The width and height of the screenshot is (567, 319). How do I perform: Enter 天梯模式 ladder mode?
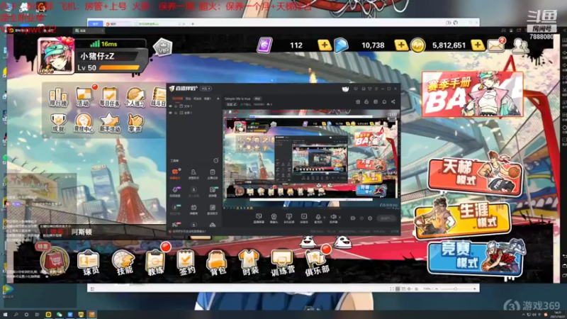(474, 176)
